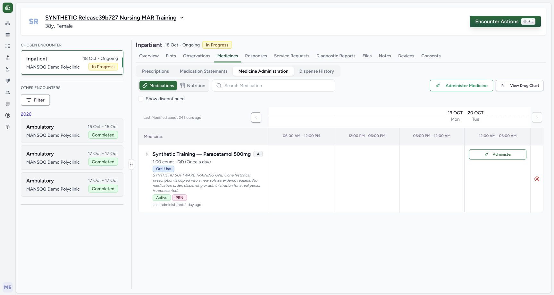Select the Prescriptions sub-tab
This screenshot has height=295, width=554.
click(155, 71)
